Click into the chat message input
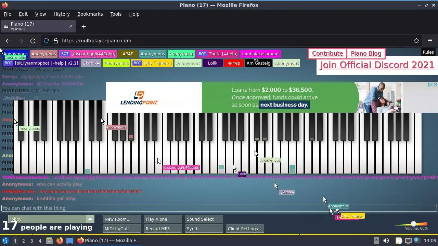The image size is (438, 246). 219,208
